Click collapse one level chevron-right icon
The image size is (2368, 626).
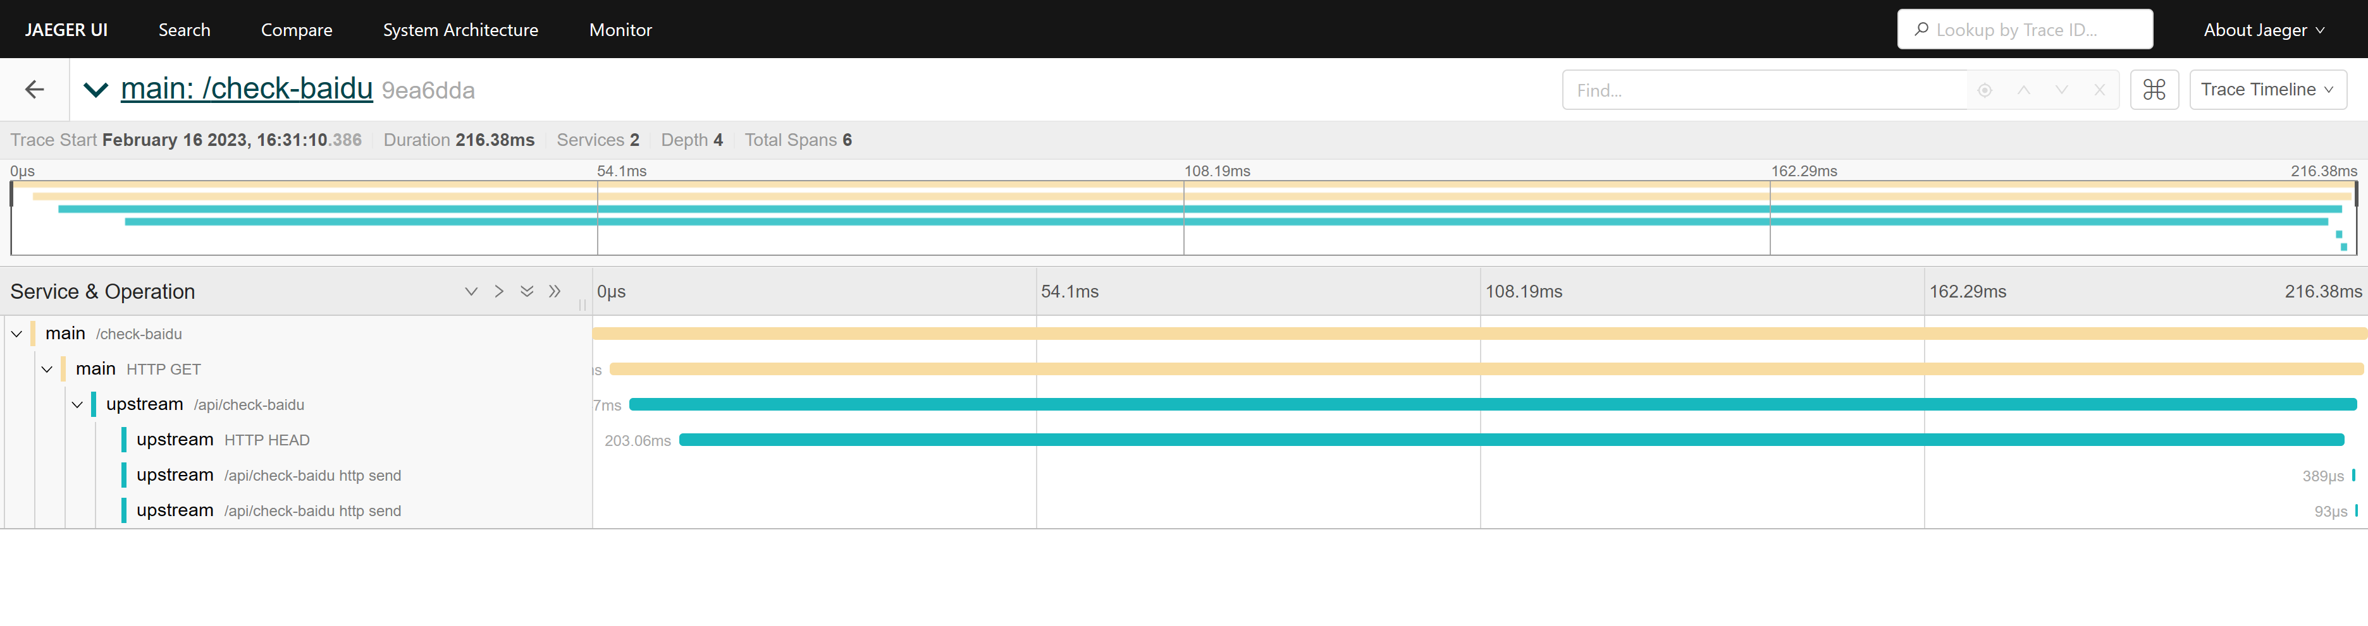click(499, 291)
